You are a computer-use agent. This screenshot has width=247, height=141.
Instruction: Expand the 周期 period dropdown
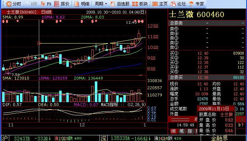(101, 4)
